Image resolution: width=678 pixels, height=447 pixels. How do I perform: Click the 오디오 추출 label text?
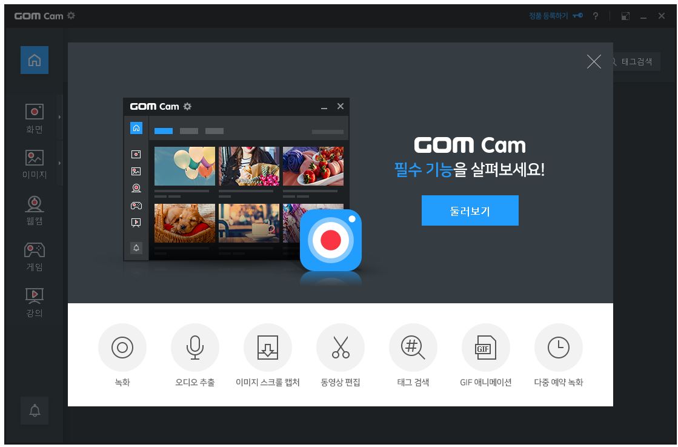click(195, 382)
